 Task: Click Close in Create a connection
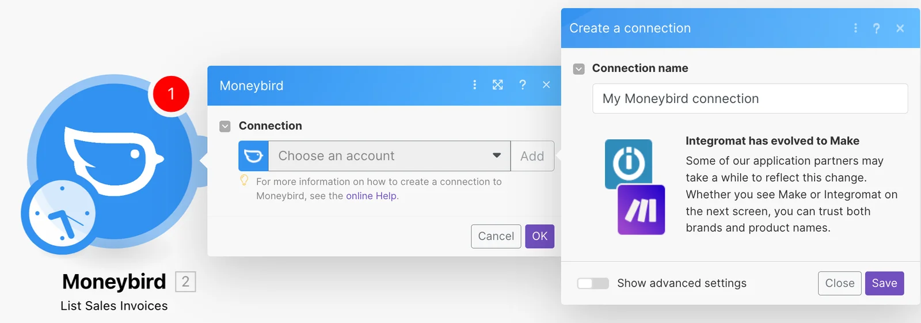pyautogui.click(x=840, y=283)
